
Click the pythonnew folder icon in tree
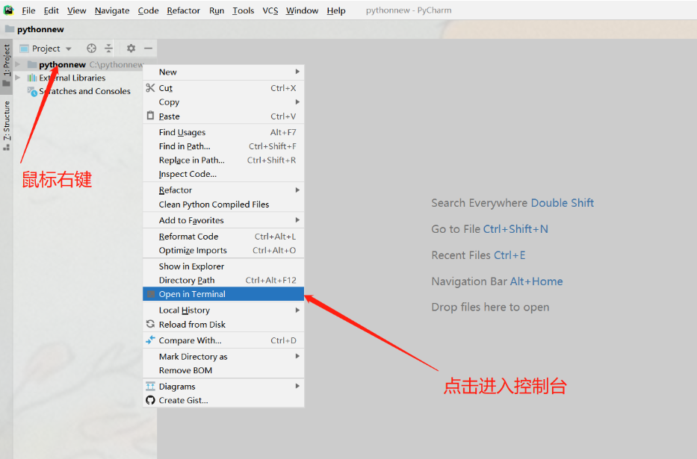(x=32, y=65)
